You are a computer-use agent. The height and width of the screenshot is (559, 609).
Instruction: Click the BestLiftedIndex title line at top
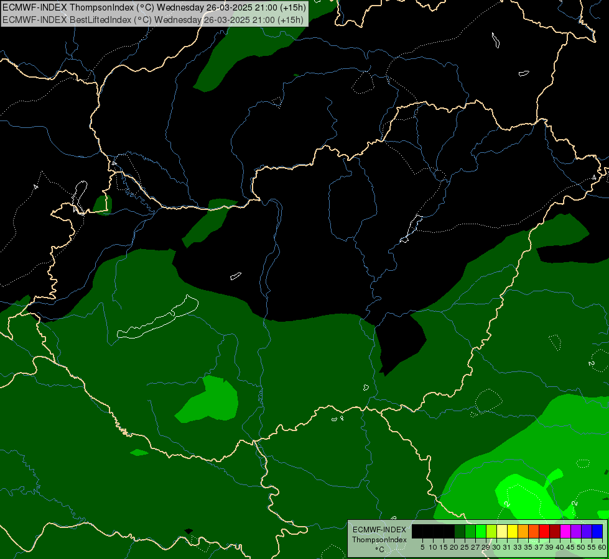tap(152, 20)
